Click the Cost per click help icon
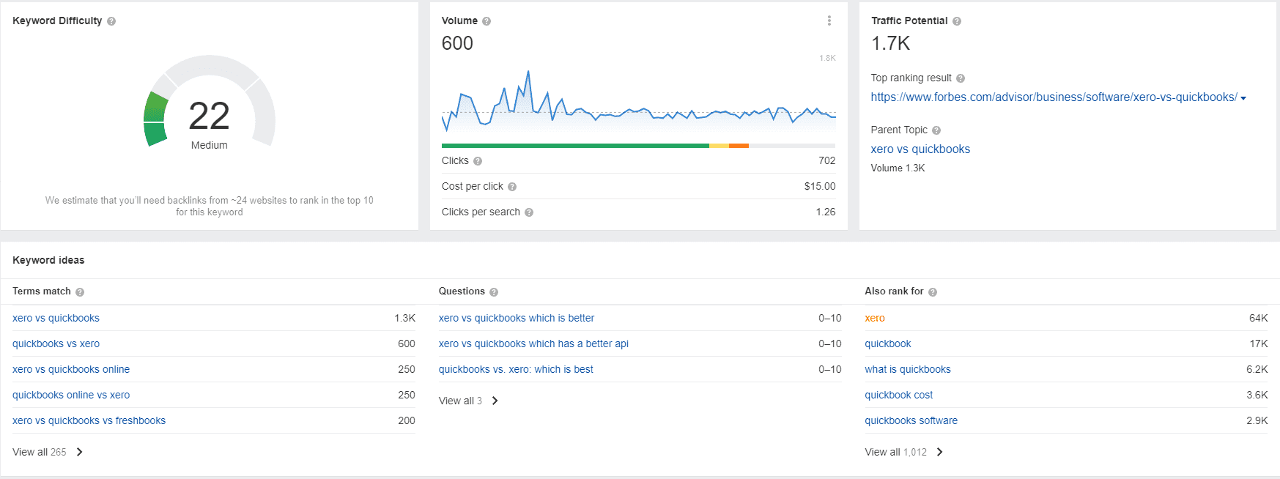 tap(512, 187)
